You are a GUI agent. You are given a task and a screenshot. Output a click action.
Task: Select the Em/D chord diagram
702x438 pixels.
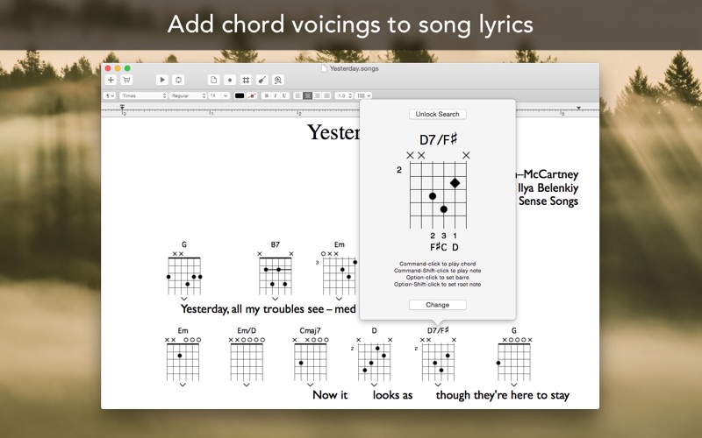[247, 359]
